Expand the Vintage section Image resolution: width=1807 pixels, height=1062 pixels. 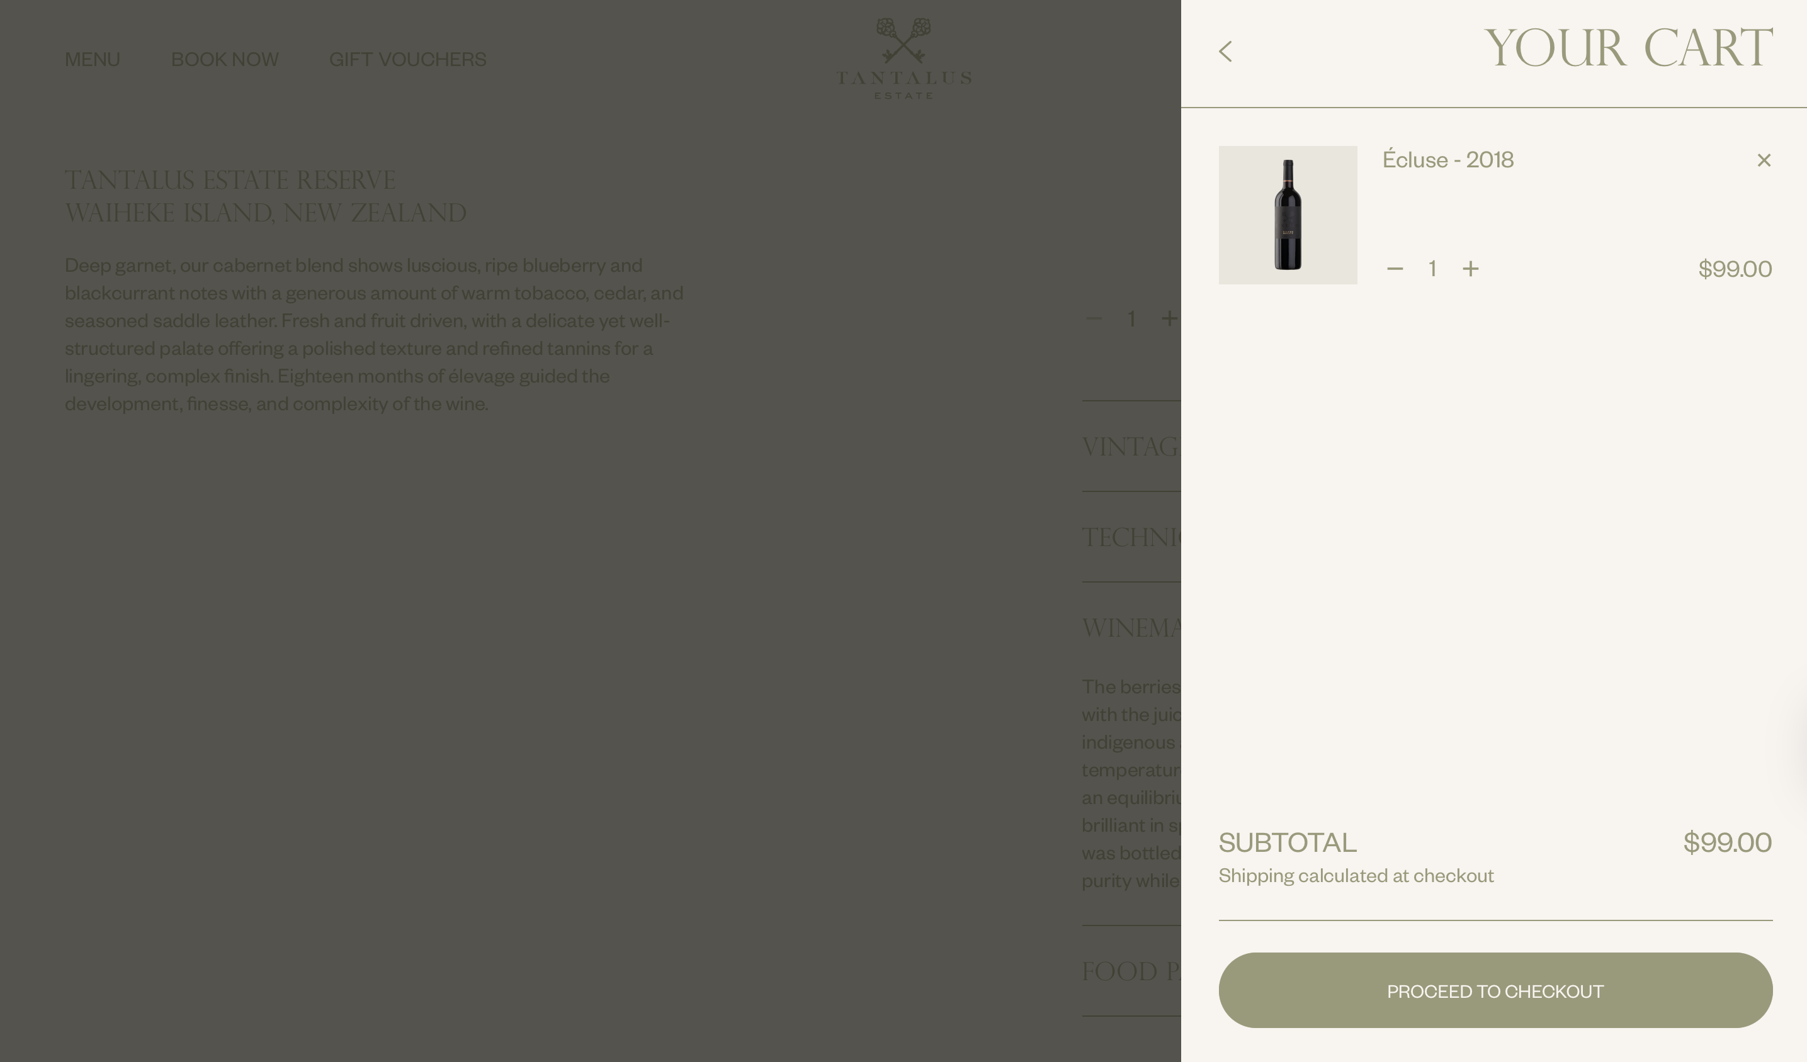point(1130,447)
